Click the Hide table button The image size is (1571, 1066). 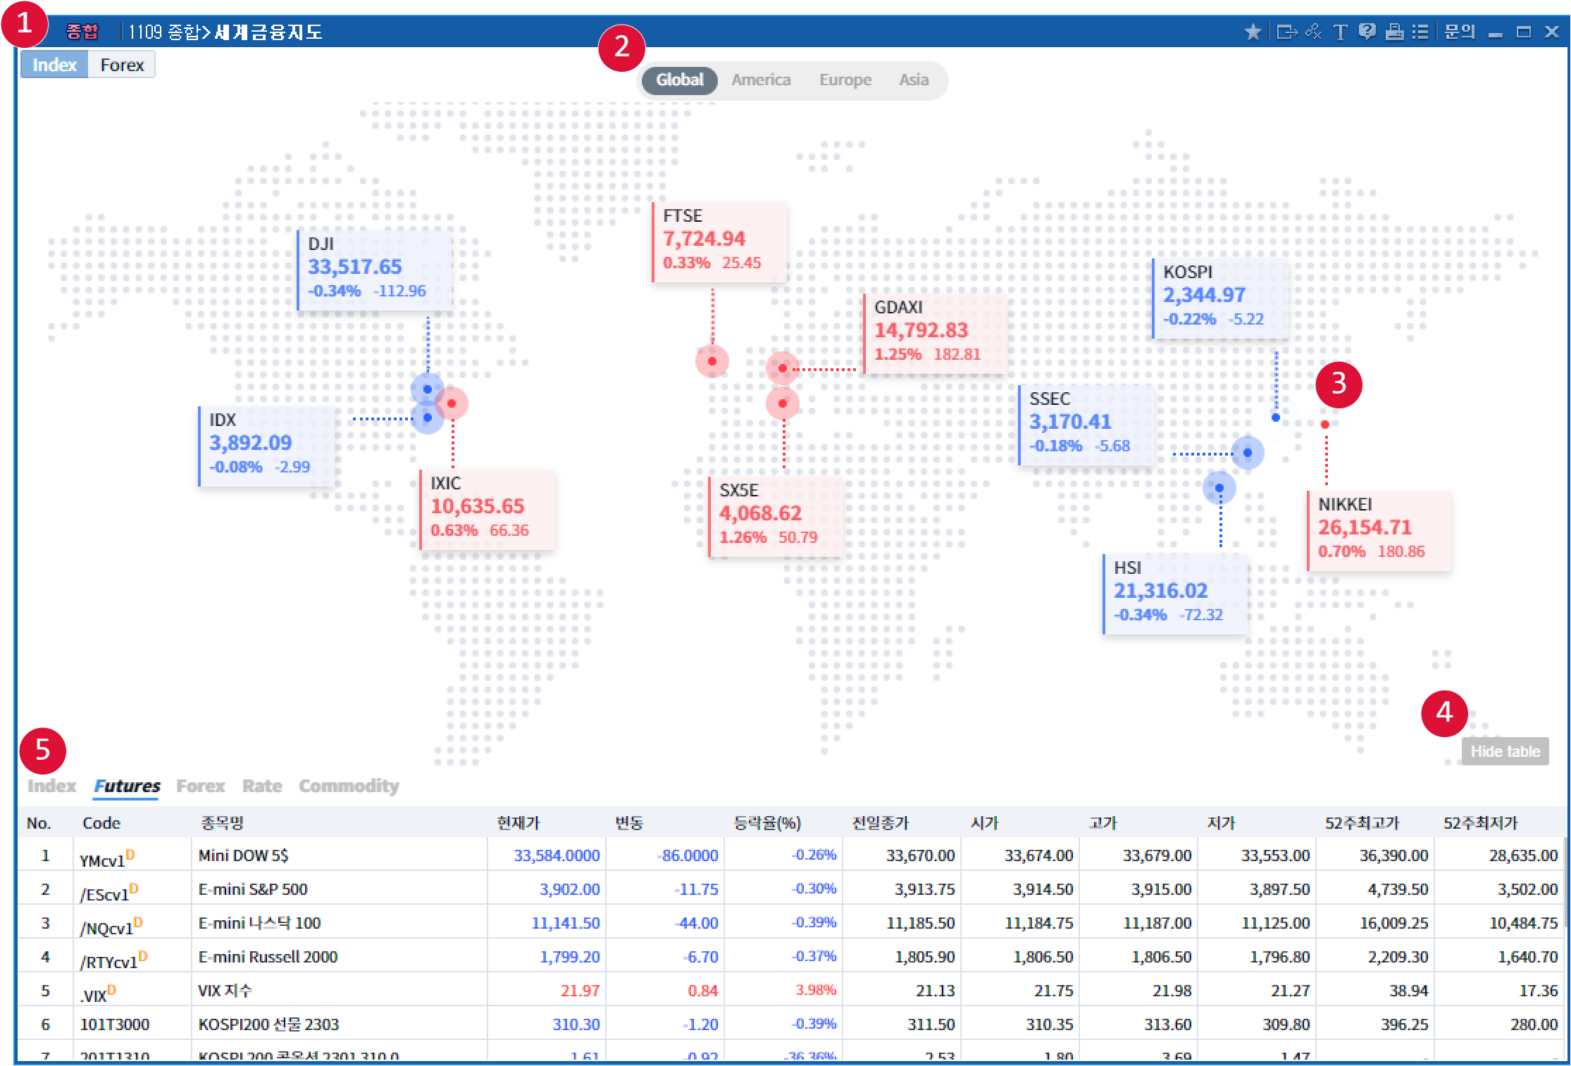pos(1505,752)
